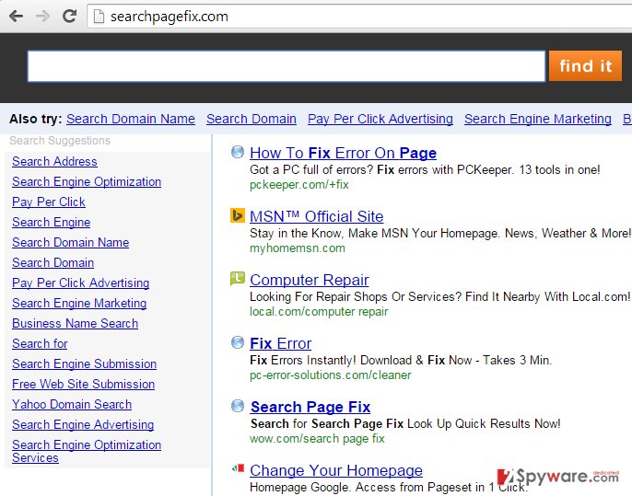632x496 pixels.
Task: Click flag icon beside Change Your Homepage
Action: click(x=238, y=467)
